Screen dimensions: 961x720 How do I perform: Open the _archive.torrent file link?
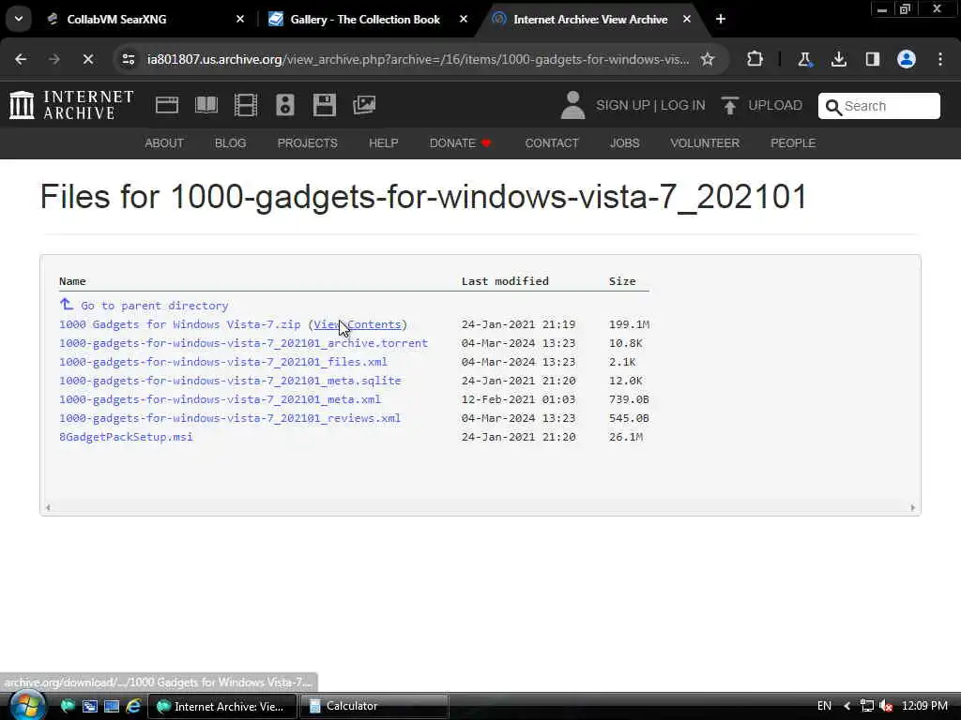tap(243, 343)
